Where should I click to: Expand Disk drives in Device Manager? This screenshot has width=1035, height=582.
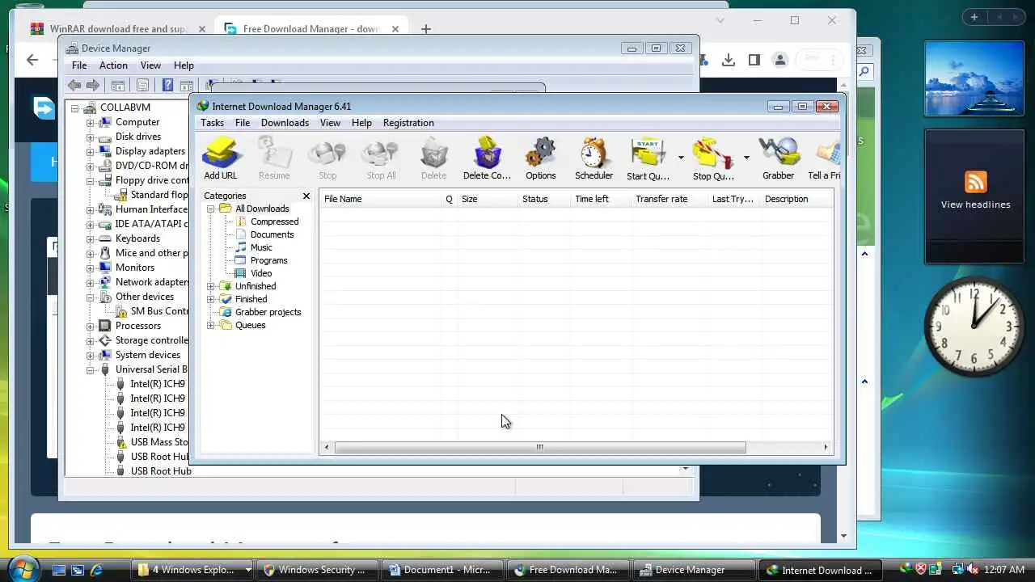pyautogui.click(x=91, y=137)
